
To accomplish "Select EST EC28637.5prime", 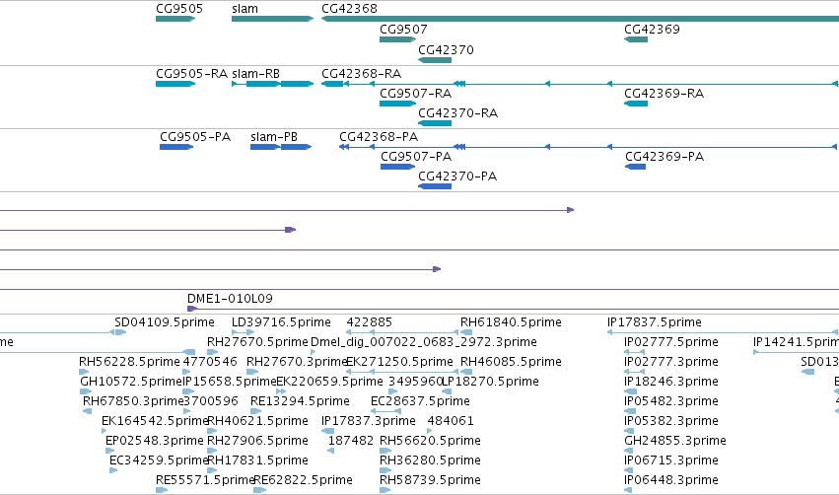I will point(420,401).
